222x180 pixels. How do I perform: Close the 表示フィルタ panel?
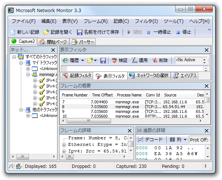click(x=206, y=50)
